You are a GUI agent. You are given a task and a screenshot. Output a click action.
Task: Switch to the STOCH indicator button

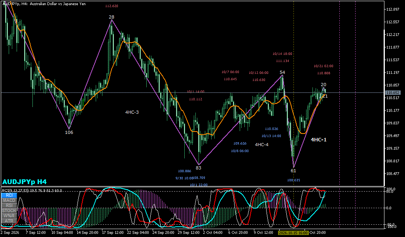9,211
